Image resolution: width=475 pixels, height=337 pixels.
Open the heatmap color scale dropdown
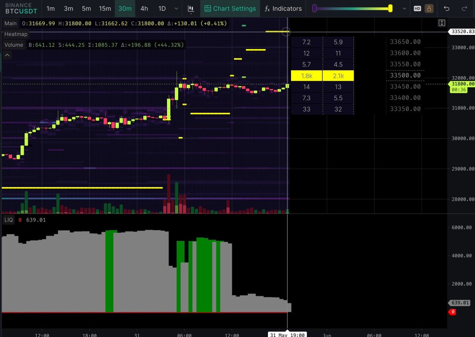404,8
